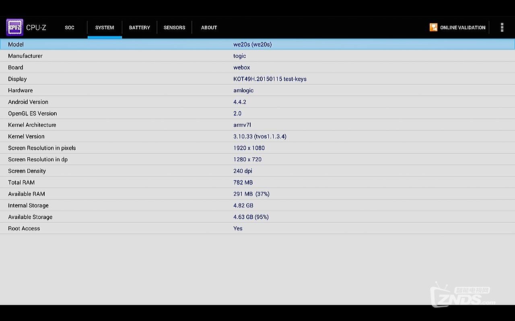Click KOT49H.20150115 test-keys value
This screenshot has width=515, height=321.
coord(270,79)
